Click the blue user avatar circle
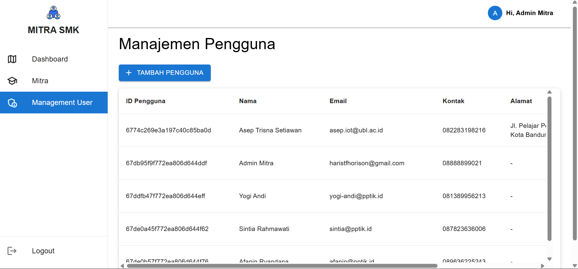Image resolution: width=578 pixels, height=269 pixels. (495, 13)
